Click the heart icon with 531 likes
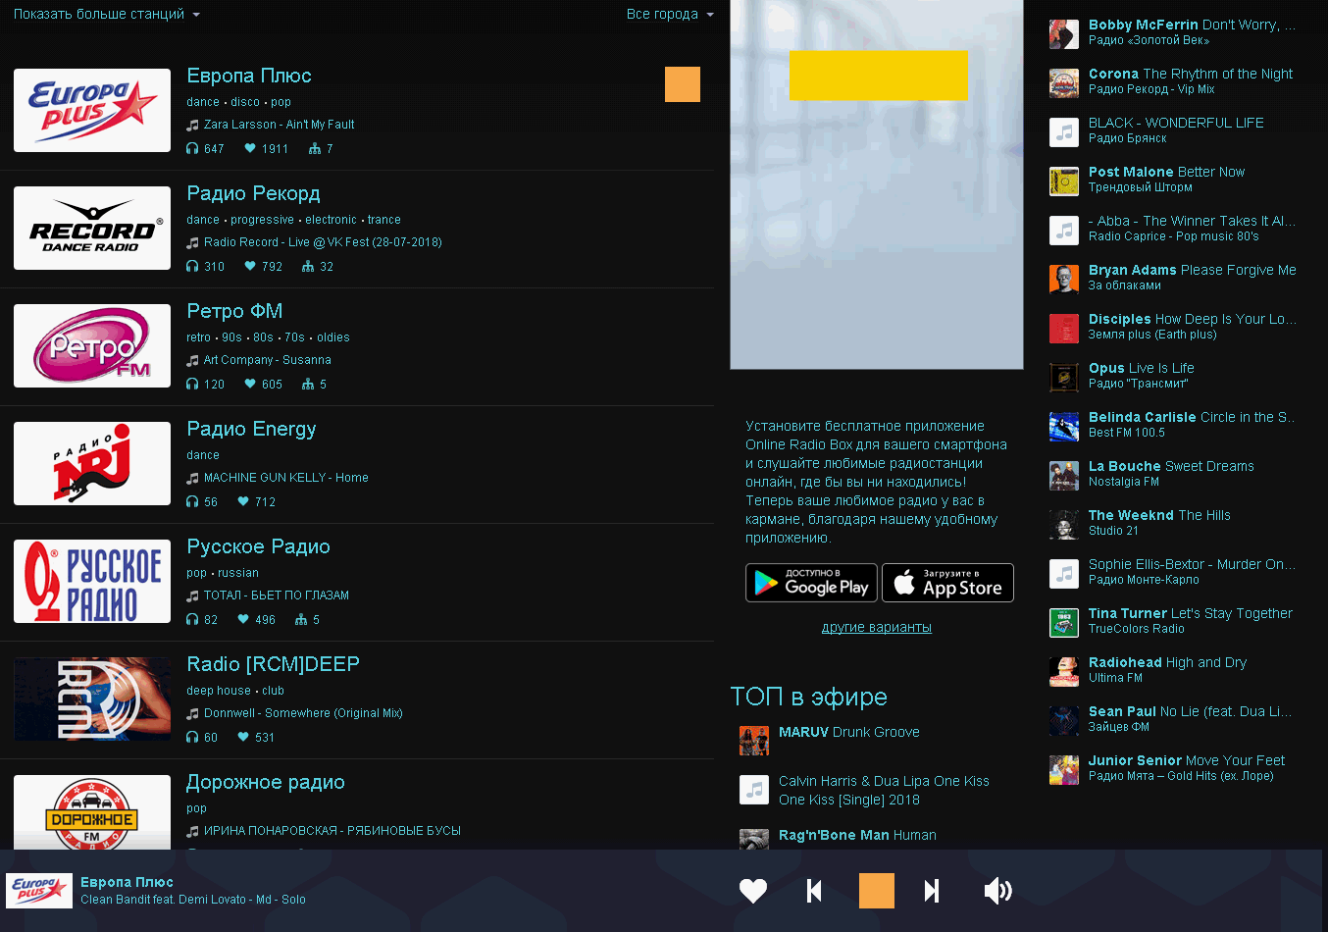Viewport: 1328px width, 932px height. tap(243, 737)
